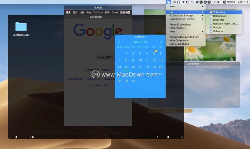Image resolution: width=250 pixels, height=149 pixels.
Task: Choose Quit iCollections
Action: click(x=186, y=44)
